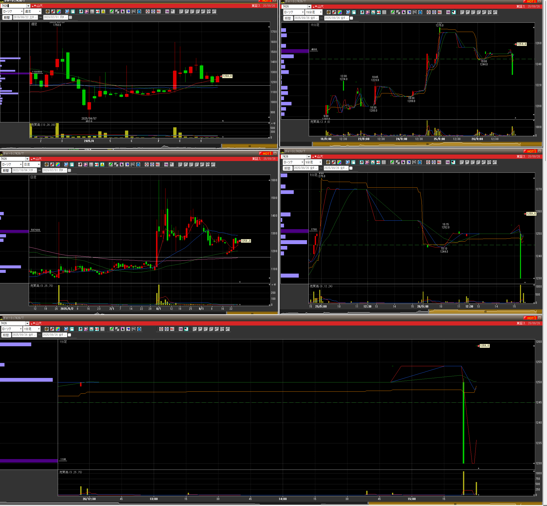
Task: Select the green pencil draw tool in weekly chart
Action: (x=111, y=11)
